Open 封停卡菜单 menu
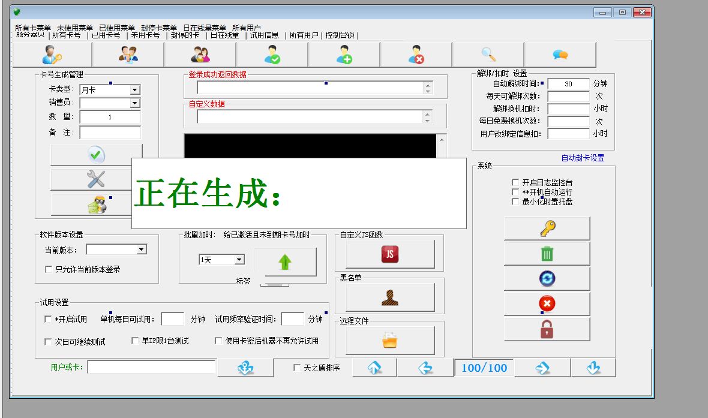The width and height of the screenshot is (708, 418). pos(158,28)
